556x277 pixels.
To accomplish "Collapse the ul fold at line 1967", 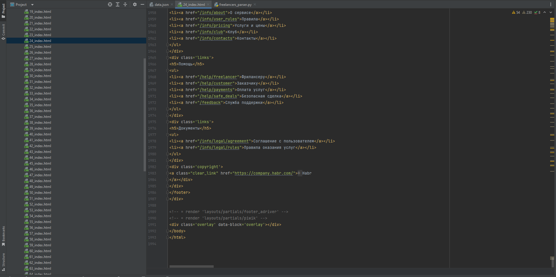I will tap(168, 70).
